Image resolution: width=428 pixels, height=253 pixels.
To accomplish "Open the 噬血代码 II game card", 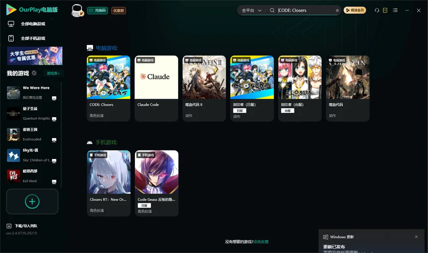I will pos(204,88).
